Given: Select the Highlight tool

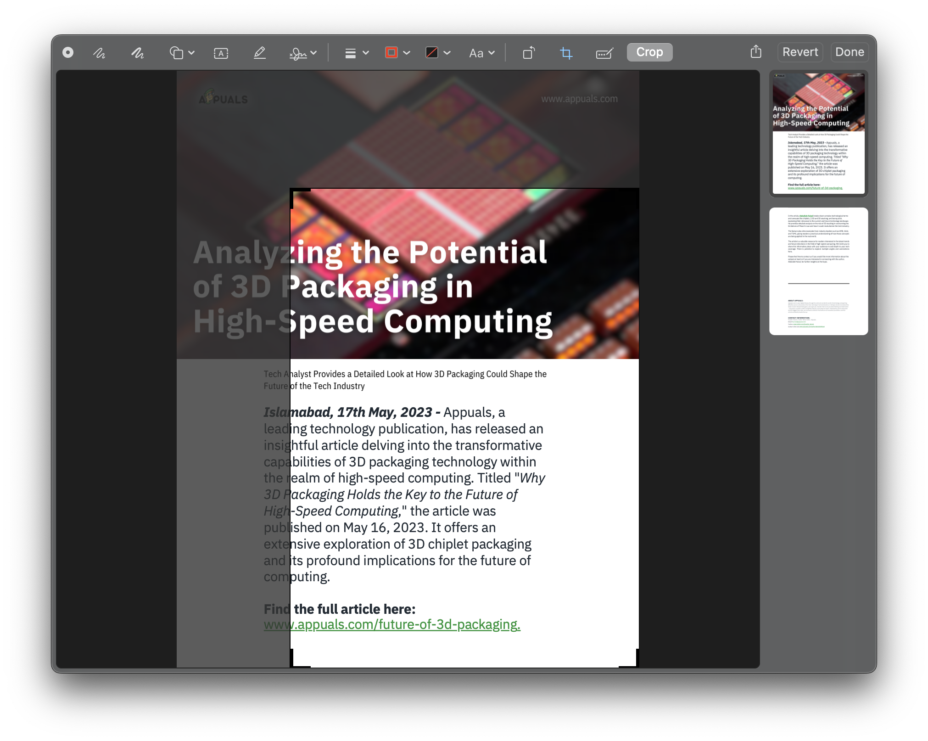Looking at the screenshot, I should pyautogui.click(x=259, y=52).
